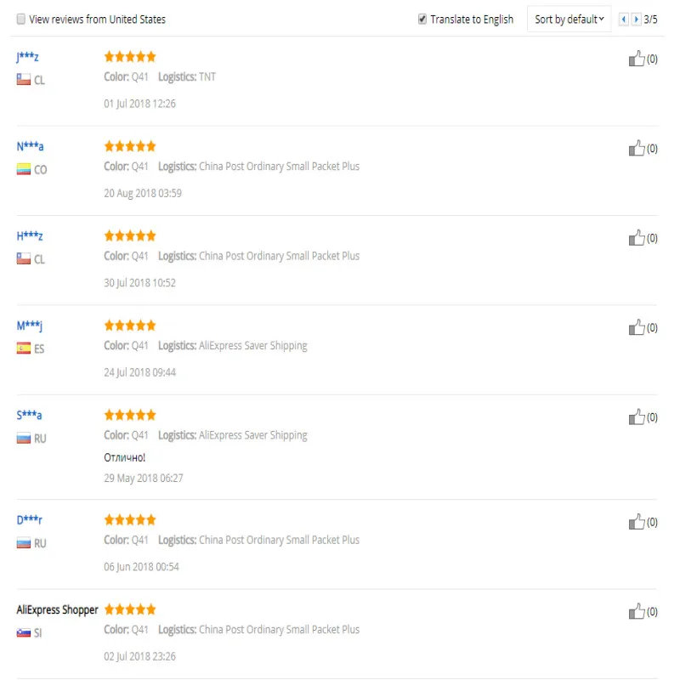The image size is (680, 680).
Task: Select the M***j reviewer name
Action: point(29,326)
